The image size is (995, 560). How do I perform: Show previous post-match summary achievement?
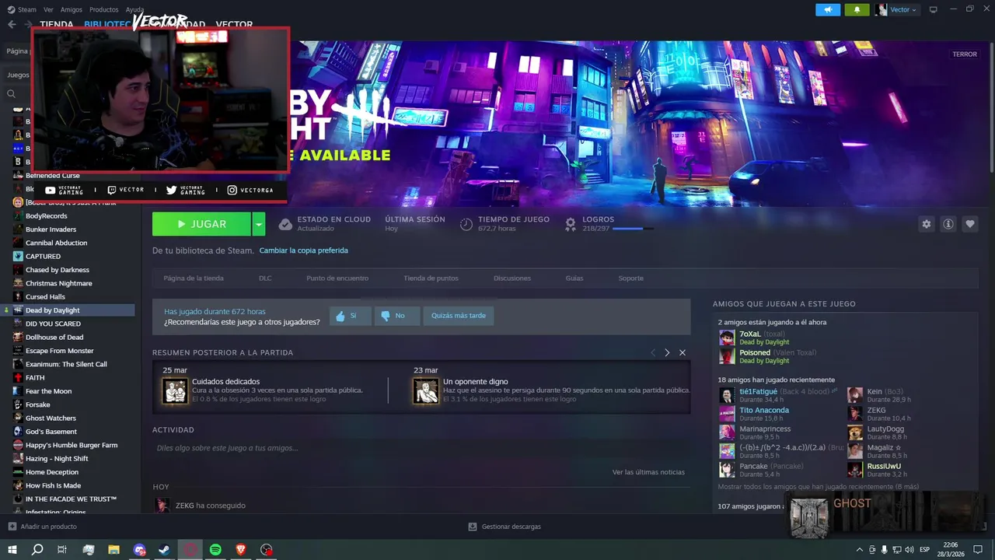(x=653, y=352)
